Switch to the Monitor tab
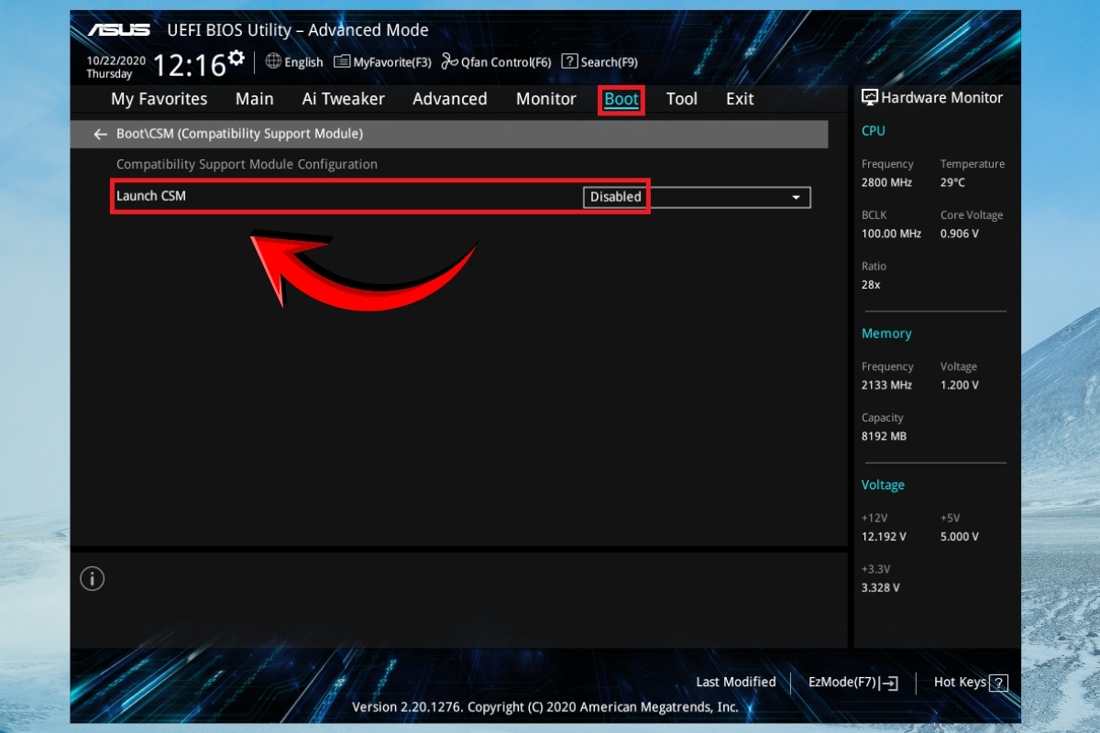This screenshot has width=1100, height=733. click(x=545, y=99)
